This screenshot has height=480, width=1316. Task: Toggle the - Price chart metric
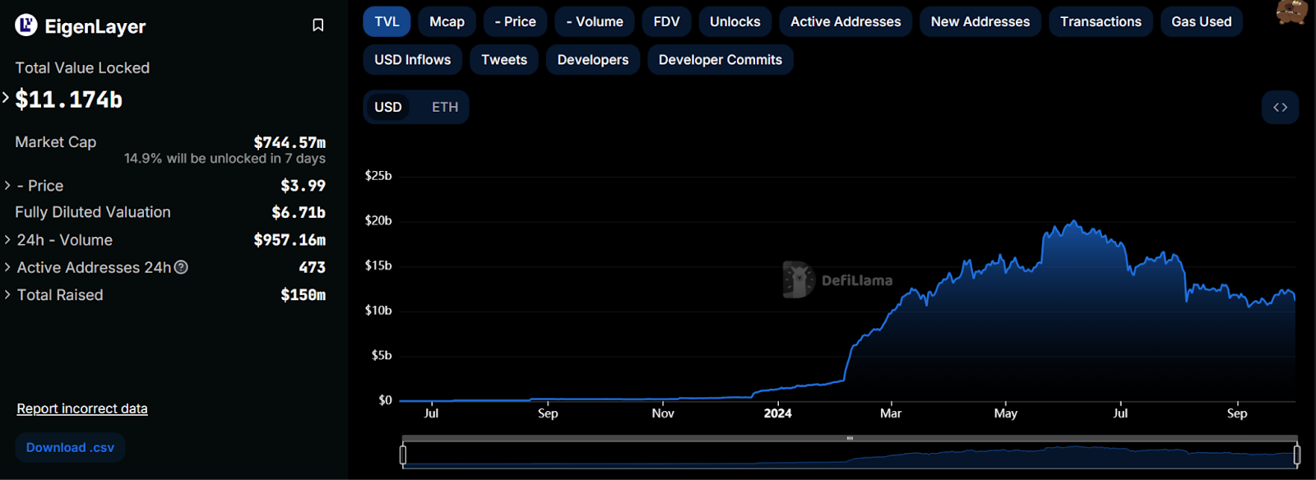pos(516,21)
